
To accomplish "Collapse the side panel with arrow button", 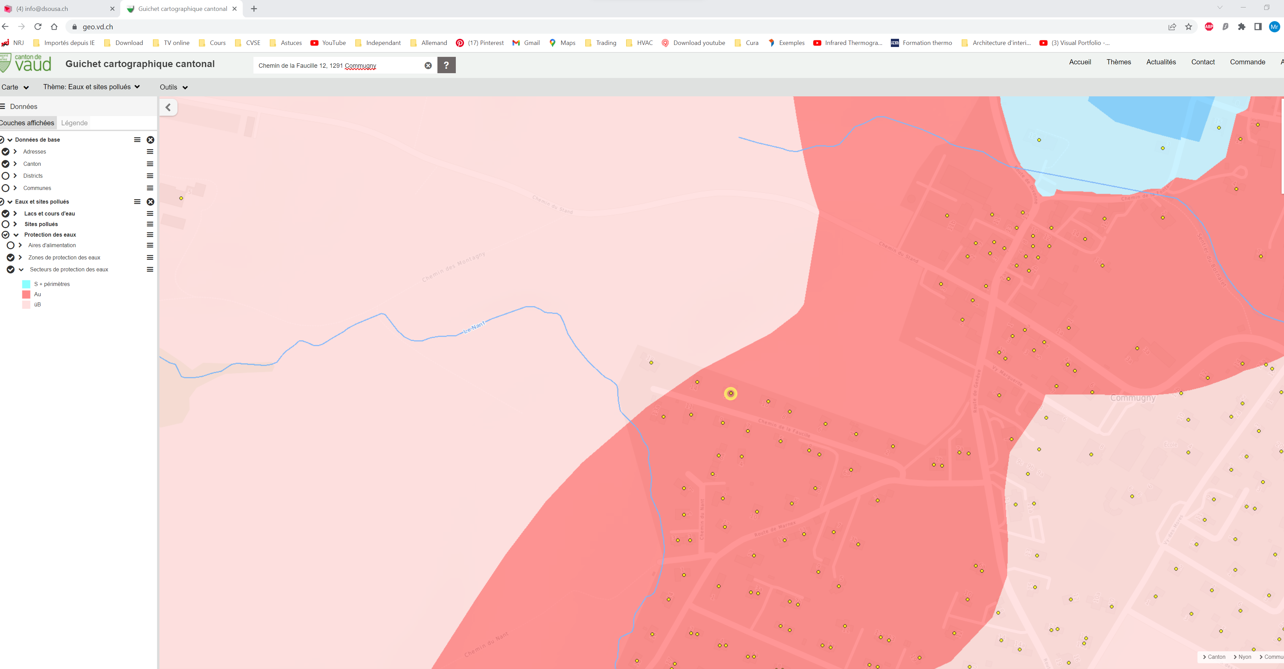I will tap(168, 107).
